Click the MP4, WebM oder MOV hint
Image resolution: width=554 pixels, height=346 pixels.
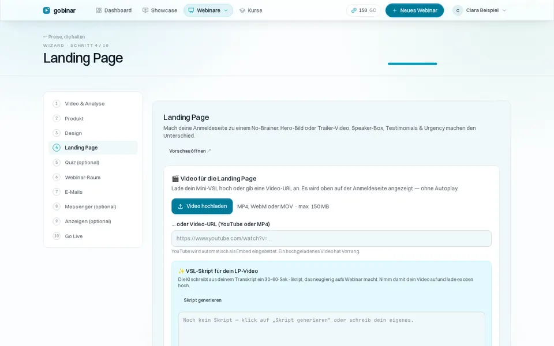283,206
